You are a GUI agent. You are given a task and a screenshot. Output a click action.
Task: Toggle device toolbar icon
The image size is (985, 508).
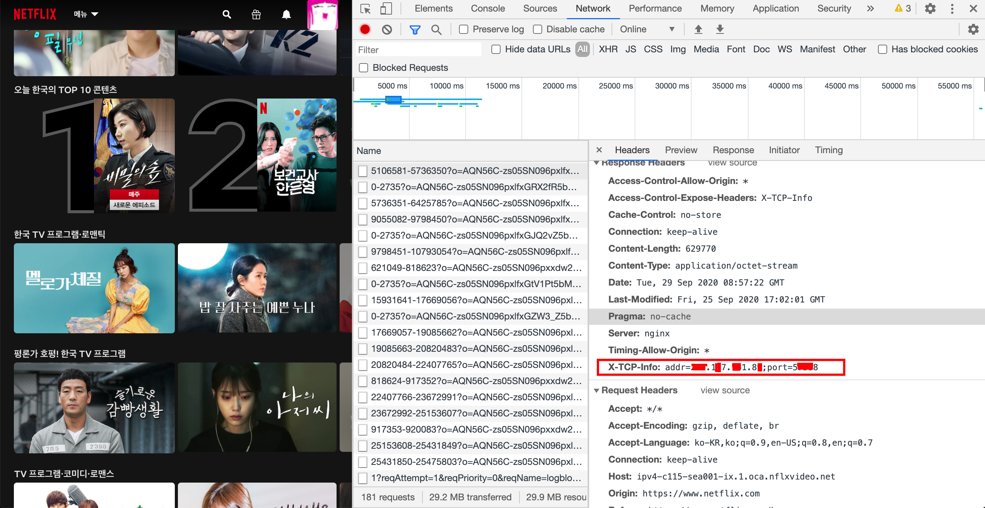[385, 8]
